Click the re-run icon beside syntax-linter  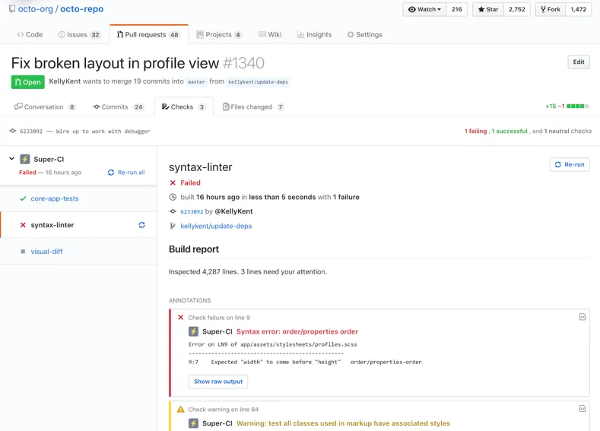point(141,225)
